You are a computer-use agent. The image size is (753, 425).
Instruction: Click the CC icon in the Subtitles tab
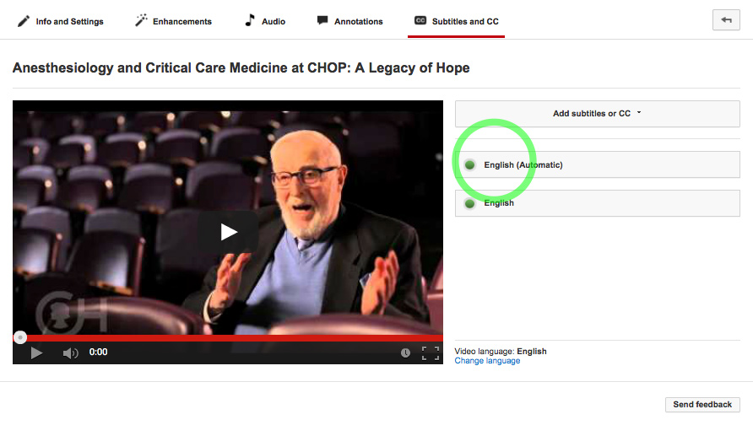(420, 20)
